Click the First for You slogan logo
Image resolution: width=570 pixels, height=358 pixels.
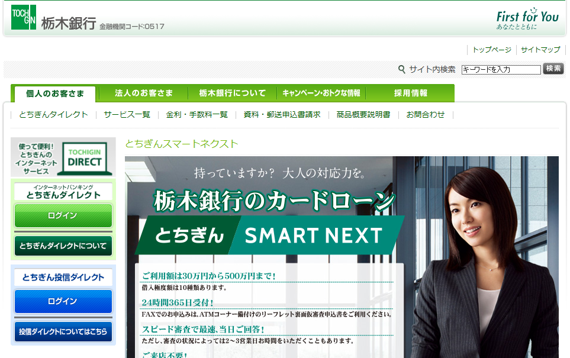pyautogui.click(x=527, y=18)
